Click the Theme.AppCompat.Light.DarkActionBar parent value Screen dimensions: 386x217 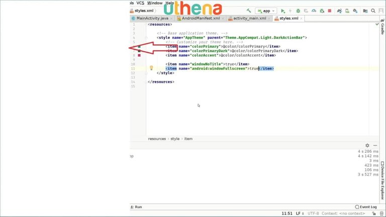[264, 38]
